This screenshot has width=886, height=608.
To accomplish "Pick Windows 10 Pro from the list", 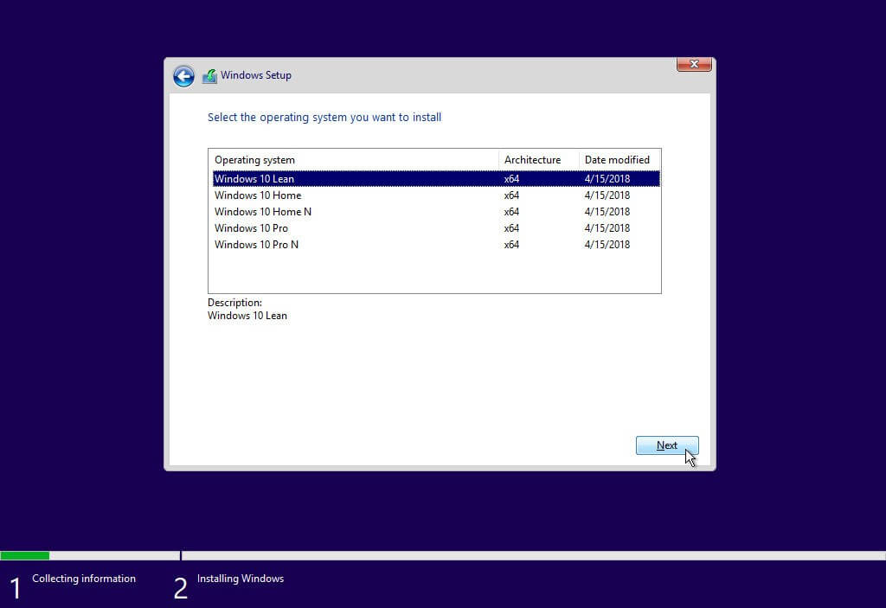I will (436, 227).
